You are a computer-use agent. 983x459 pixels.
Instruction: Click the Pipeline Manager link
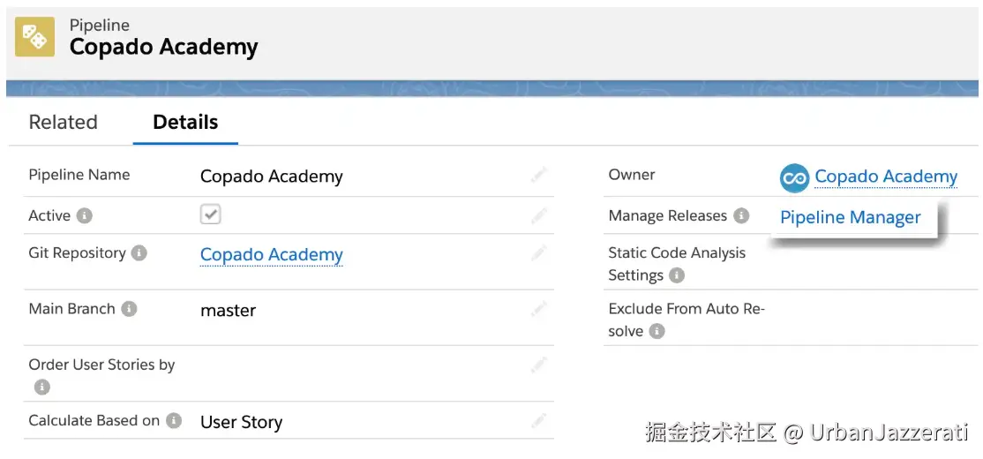coord(850,217)
